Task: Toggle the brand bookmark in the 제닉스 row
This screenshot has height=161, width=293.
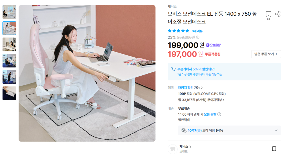Action: click(274, 149)
